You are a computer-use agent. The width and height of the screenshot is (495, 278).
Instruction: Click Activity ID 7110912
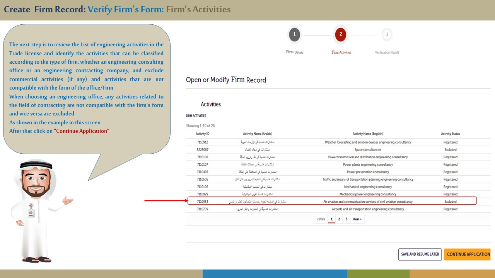point(202,142)
